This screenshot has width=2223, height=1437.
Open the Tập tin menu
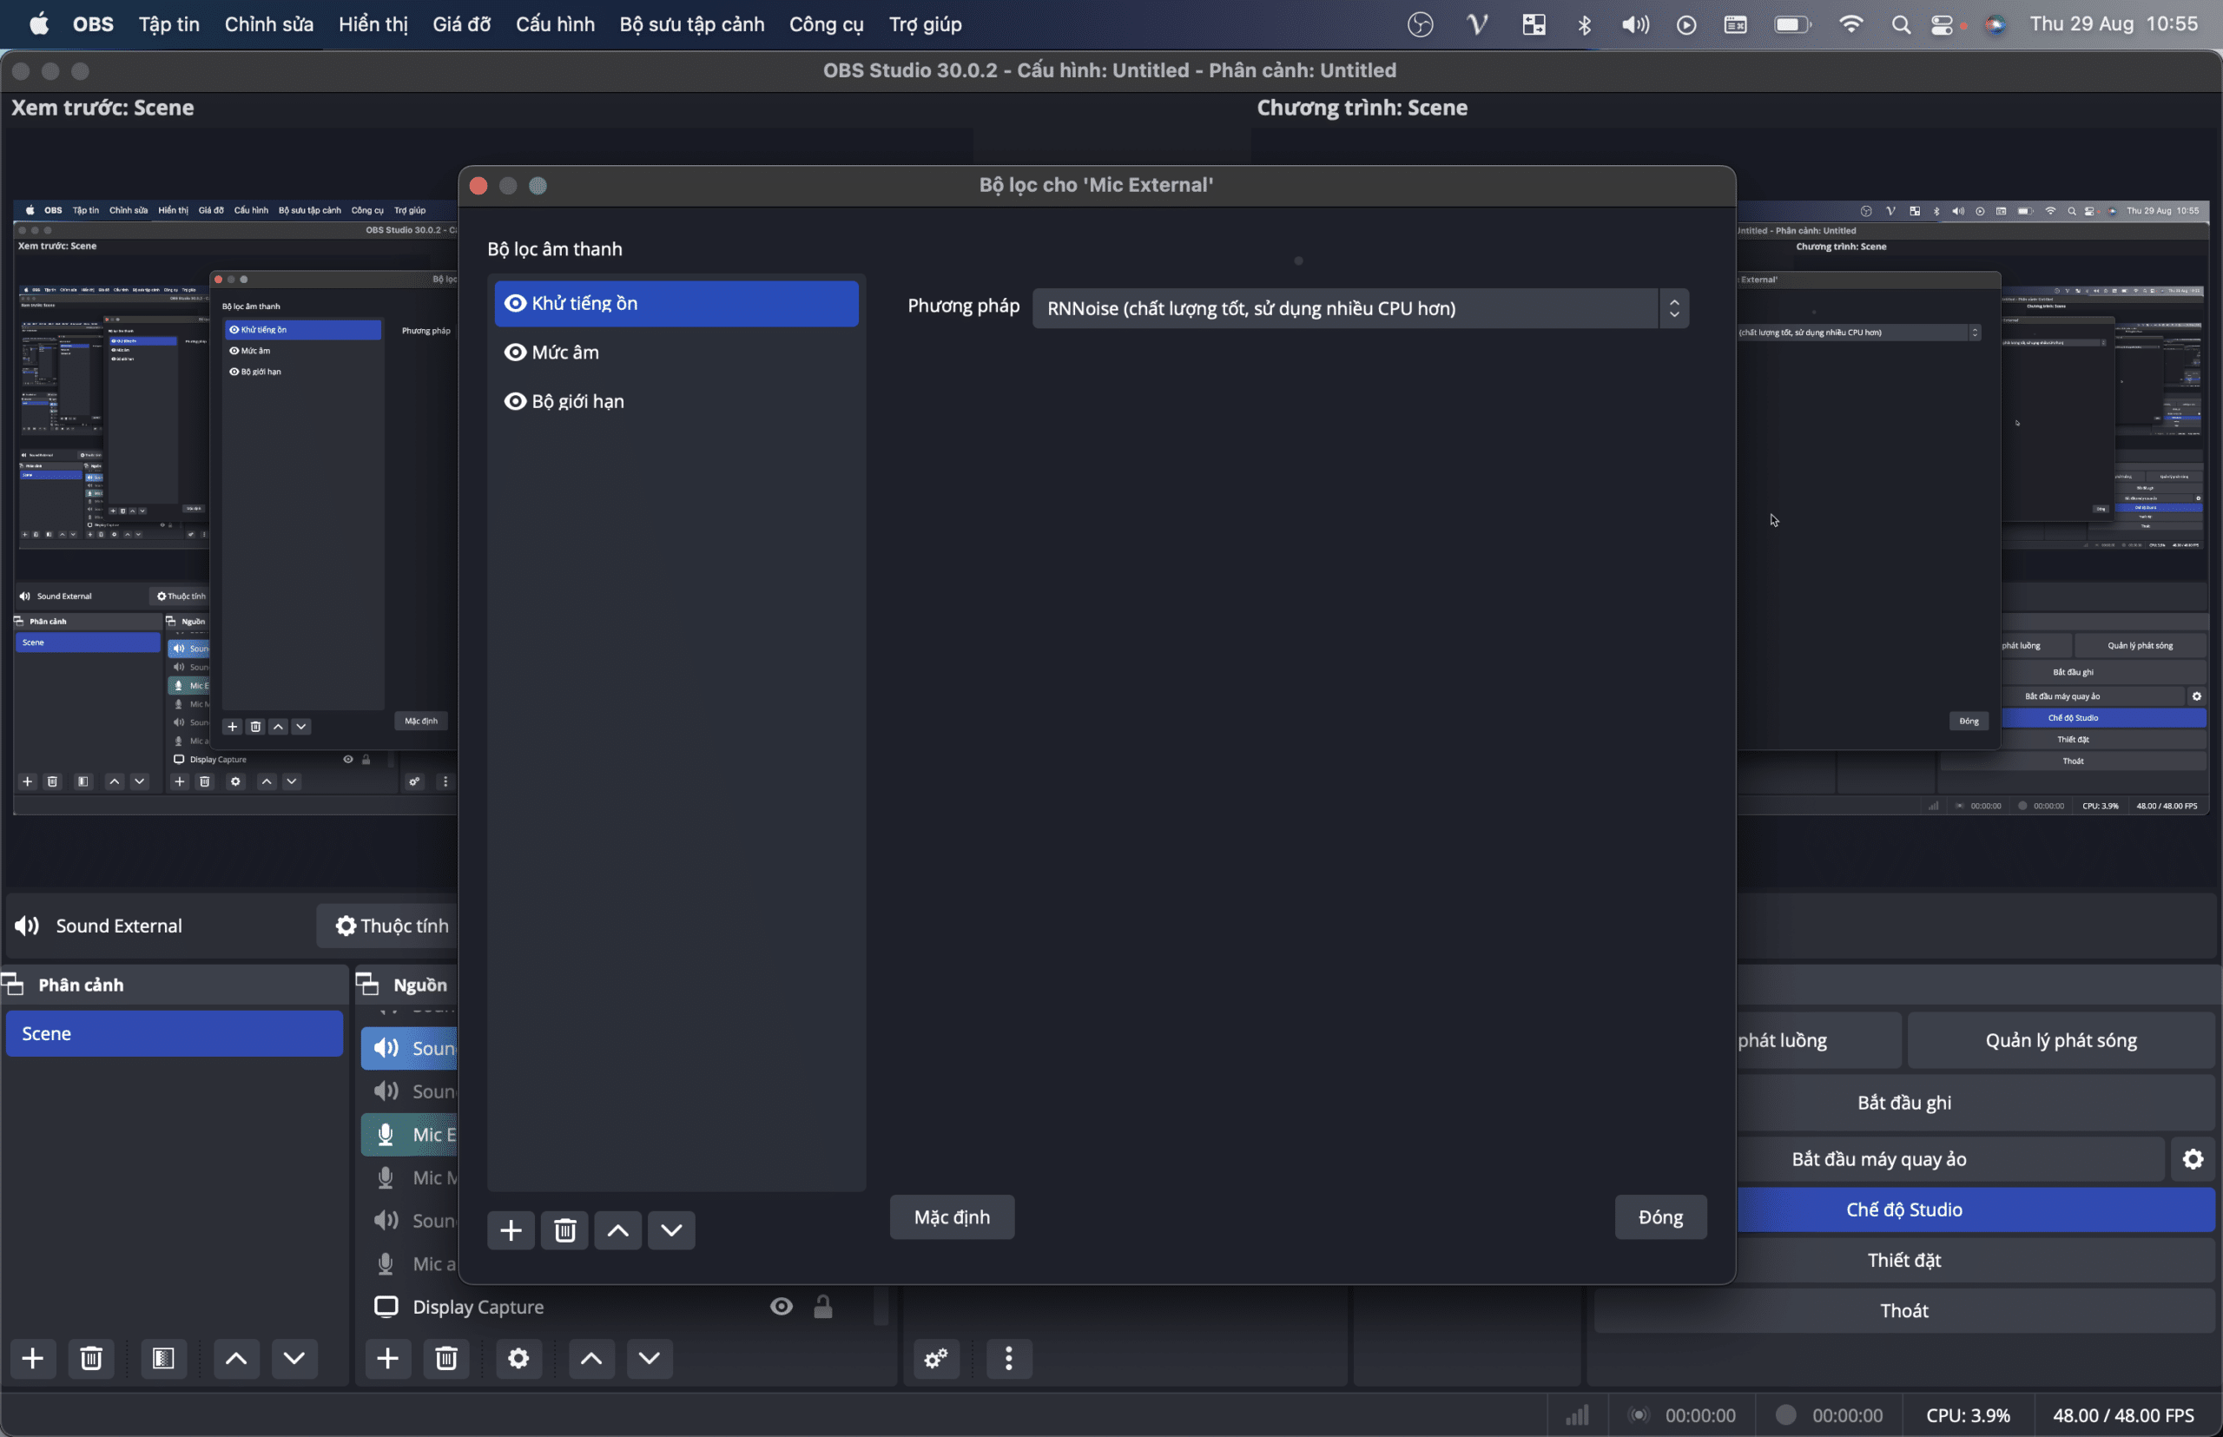pyautogui.click(x=169, y=24)
